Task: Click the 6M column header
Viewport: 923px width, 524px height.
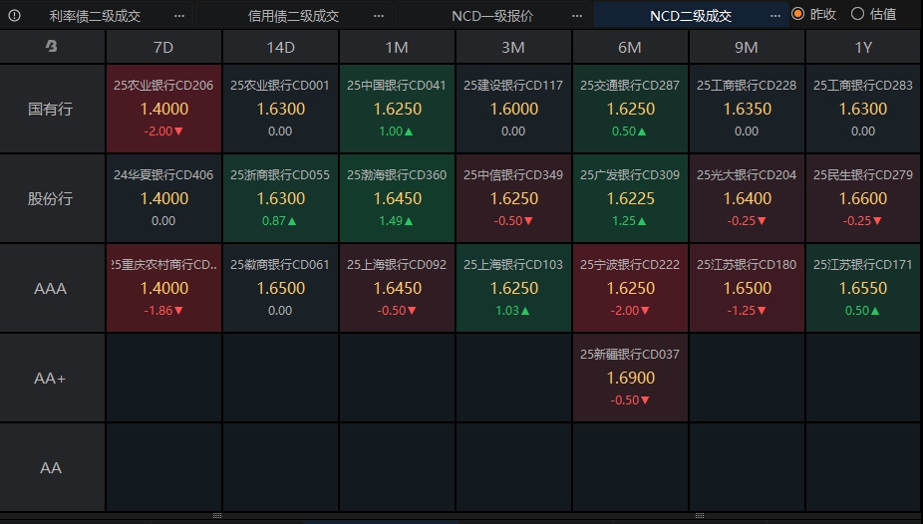Action: point(630,47)
